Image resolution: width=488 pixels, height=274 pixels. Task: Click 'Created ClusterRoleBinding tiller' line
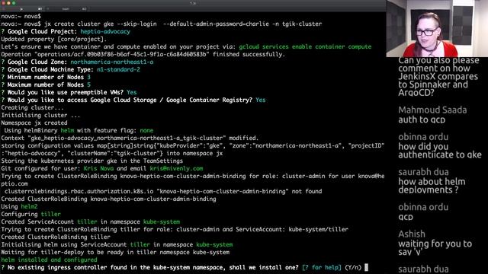pyautogui.click(x=56, y=237)
